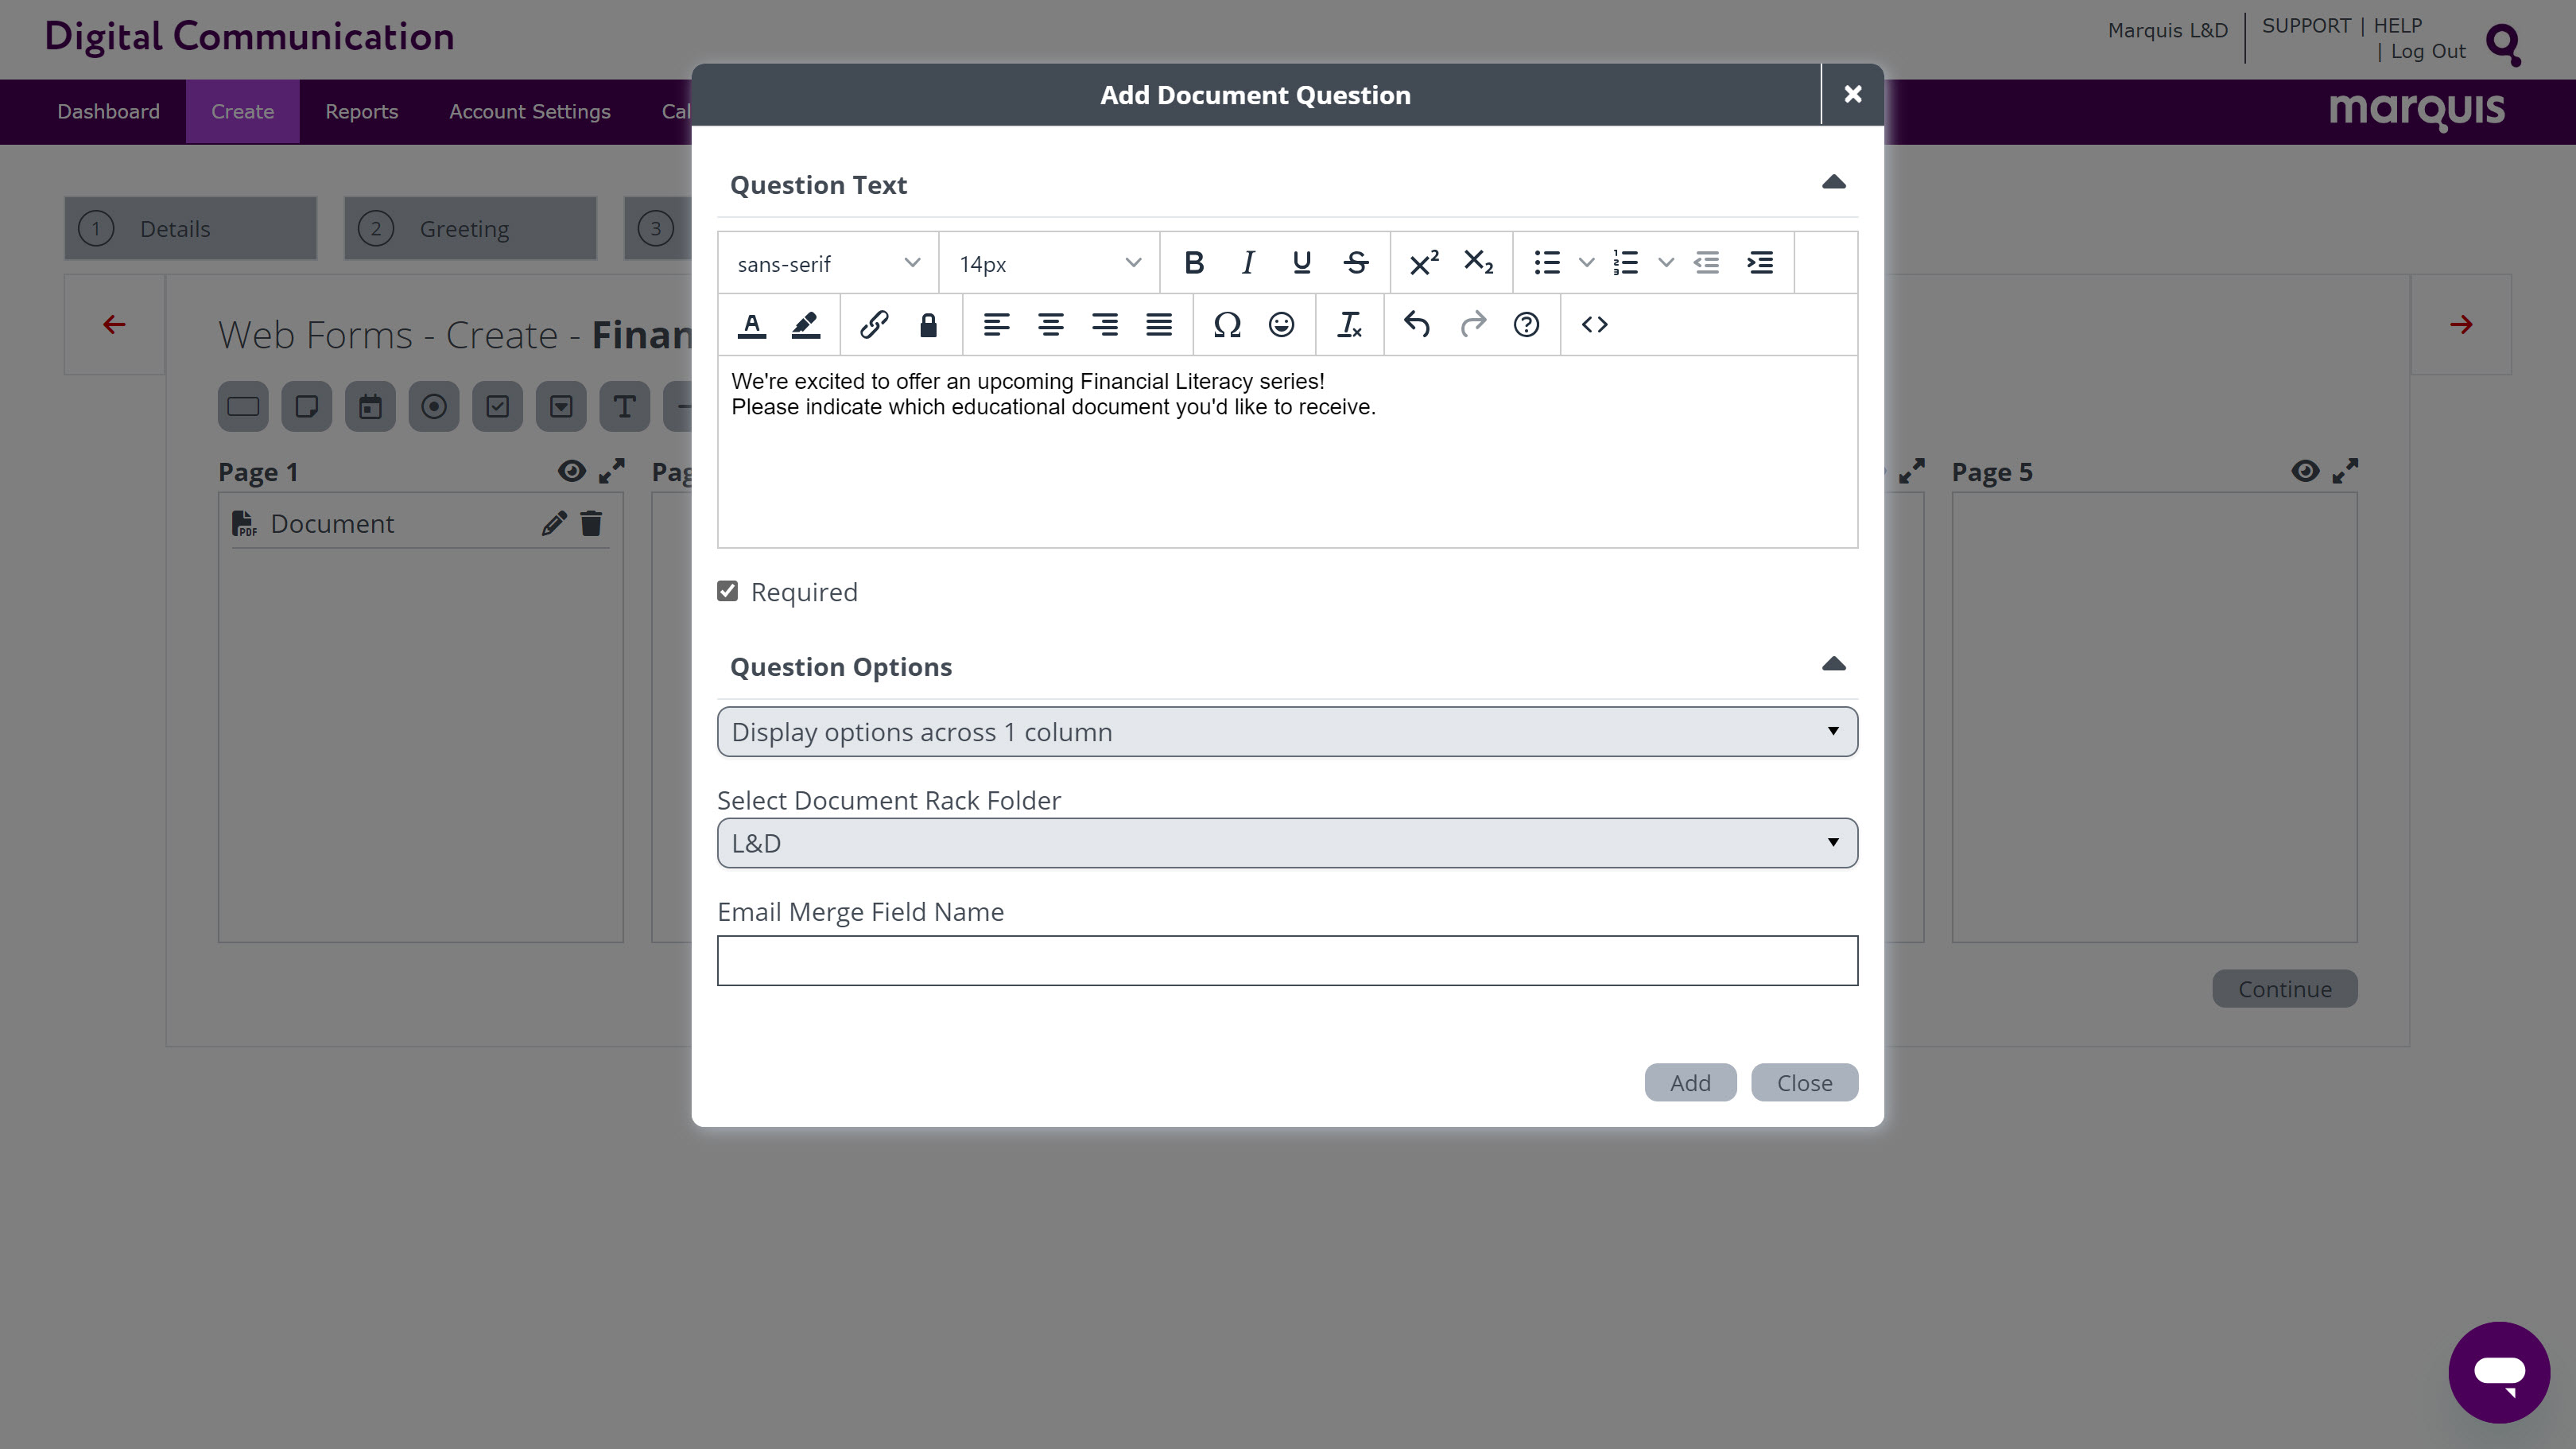
Task: Open the Reports menu
Action: pyautogui.click(x=361, y=111)
